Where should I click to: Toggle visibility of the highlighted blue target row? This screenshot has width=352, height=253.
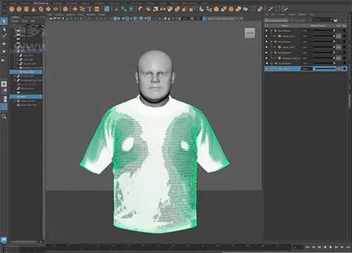coord(266,69)
